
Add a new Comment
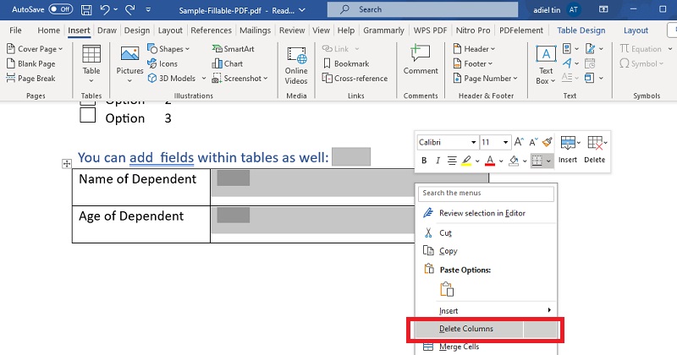point(421,59)
